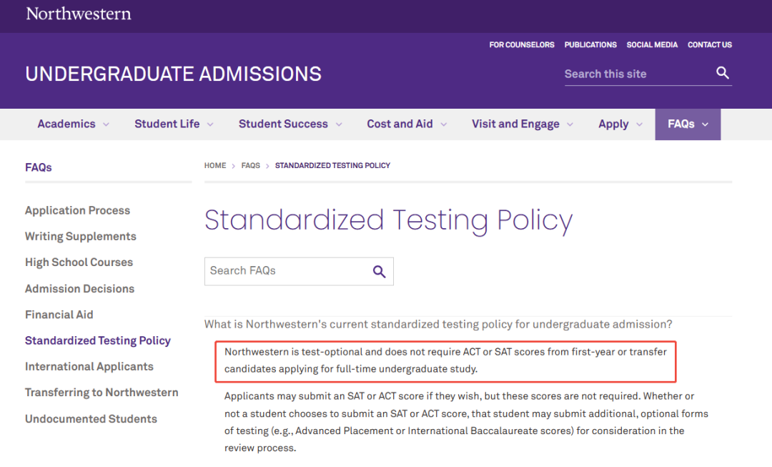Open the Visit and Engage menu

(x=523, y=124)
